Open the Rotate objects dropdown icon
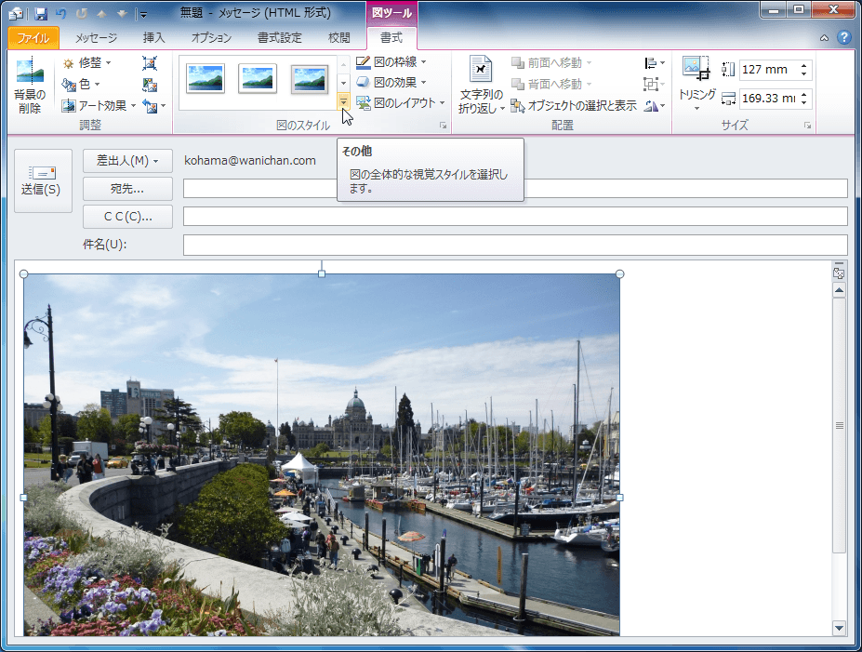Screen dimensions: 862x652 655,105
